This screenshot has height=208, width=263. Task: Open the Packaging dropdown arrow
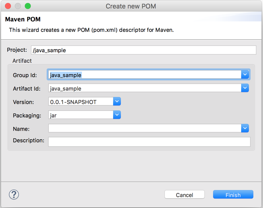point(117,115)
